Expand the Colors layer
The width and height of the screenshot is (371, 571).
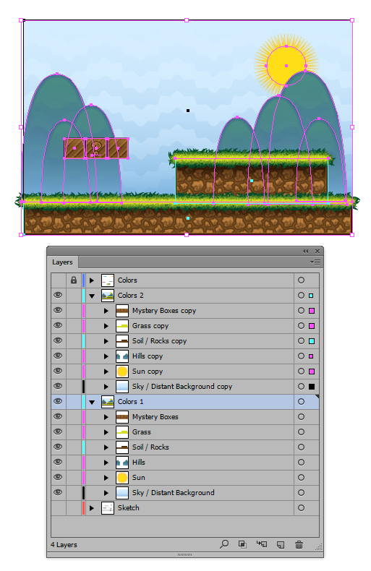coord(92,280)
